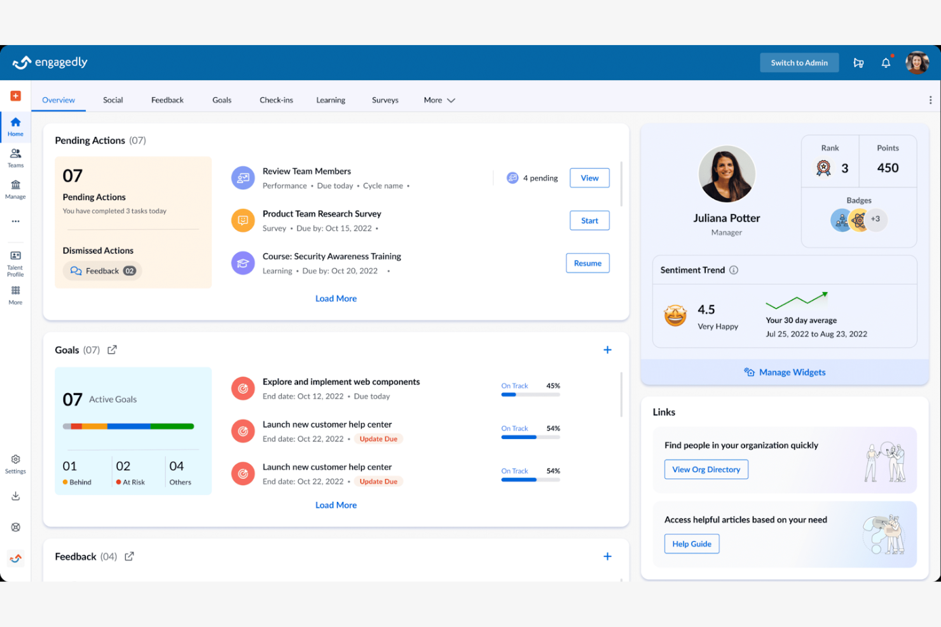Click the More grid icon in sidebar
The width and height of the screenshot is (941, 627).
[x=15, y=293]
